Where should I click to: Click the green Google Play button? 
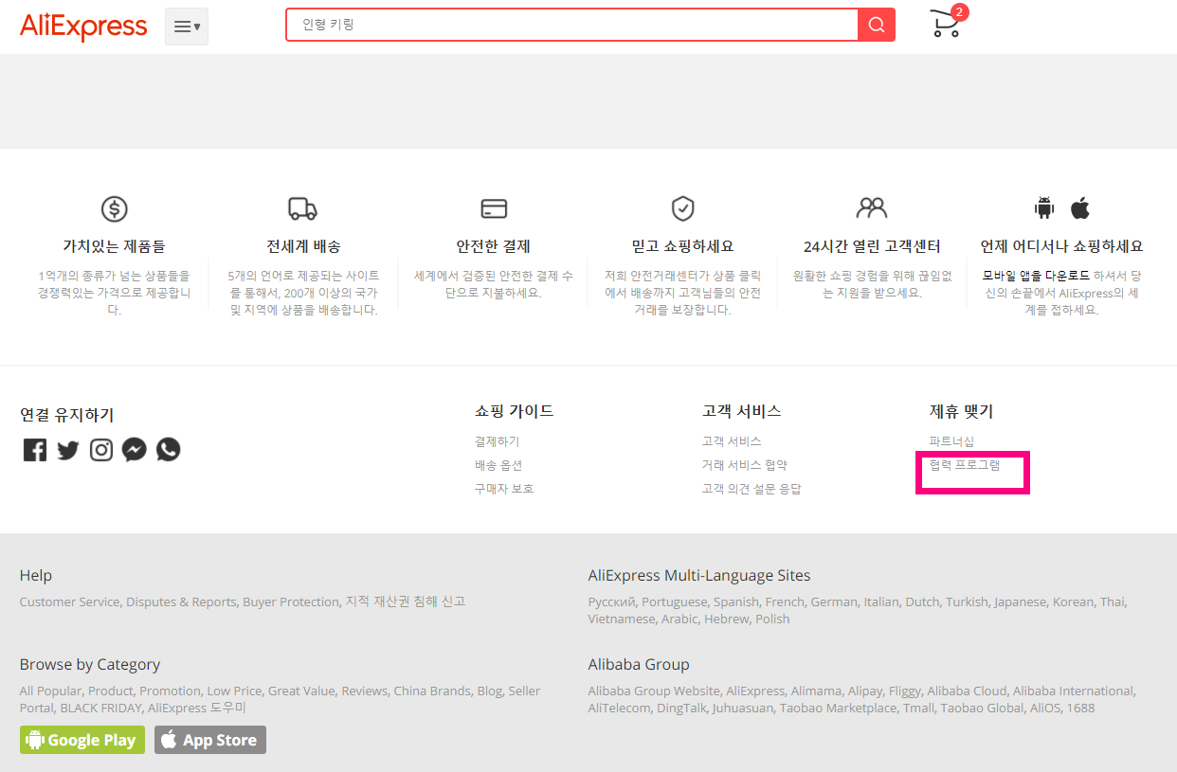point(82,740)
